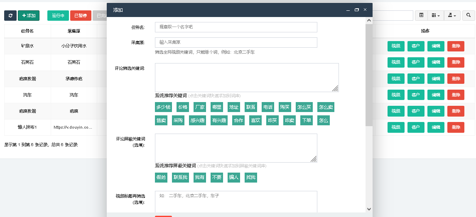Click the magnifier search icon
Viewport: 476px width, 217px height.
pos(469,15)
